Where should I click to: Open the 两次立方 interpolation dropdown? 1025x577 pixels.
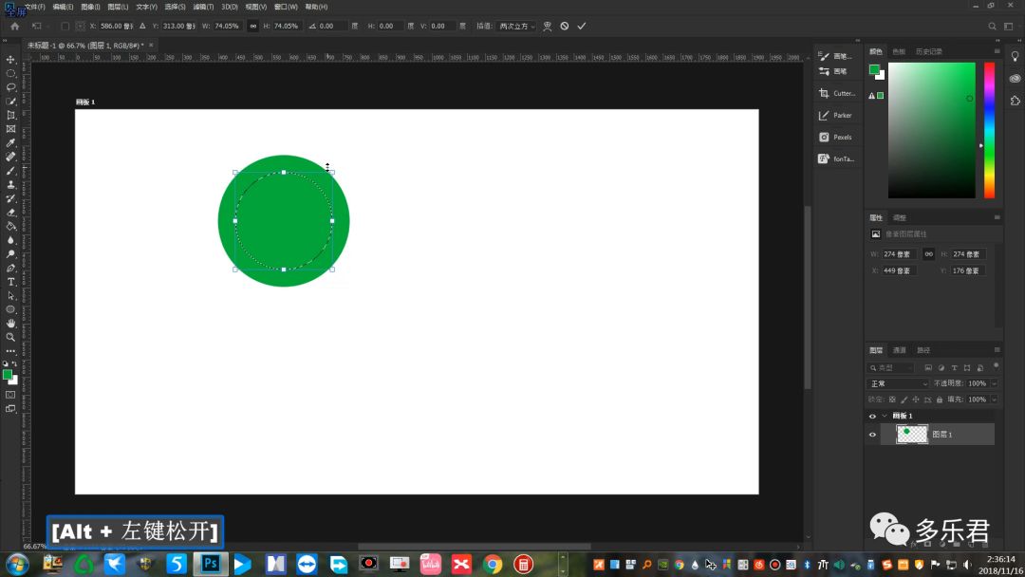(x=517, y=27)
